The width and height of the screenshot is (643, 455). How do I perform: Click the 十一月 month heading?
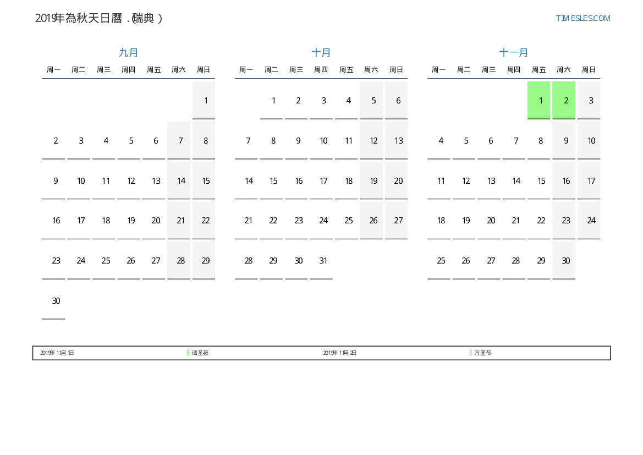(514, 53)
